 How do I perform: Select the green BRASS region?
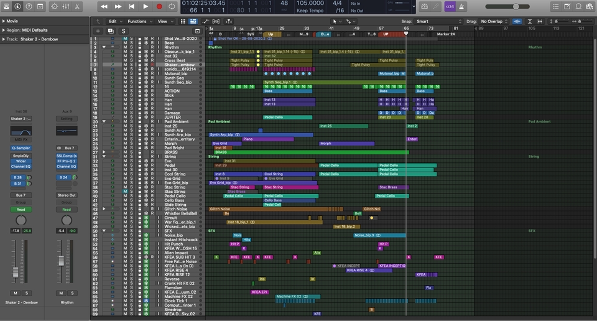[x=311, y=152]
